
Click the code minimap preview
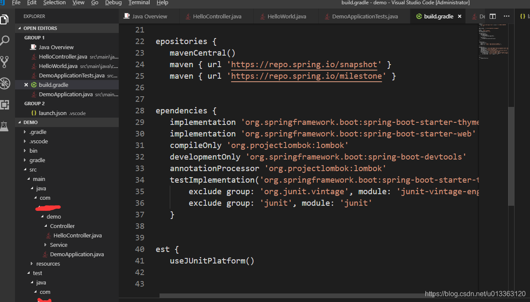click(494, 43)
